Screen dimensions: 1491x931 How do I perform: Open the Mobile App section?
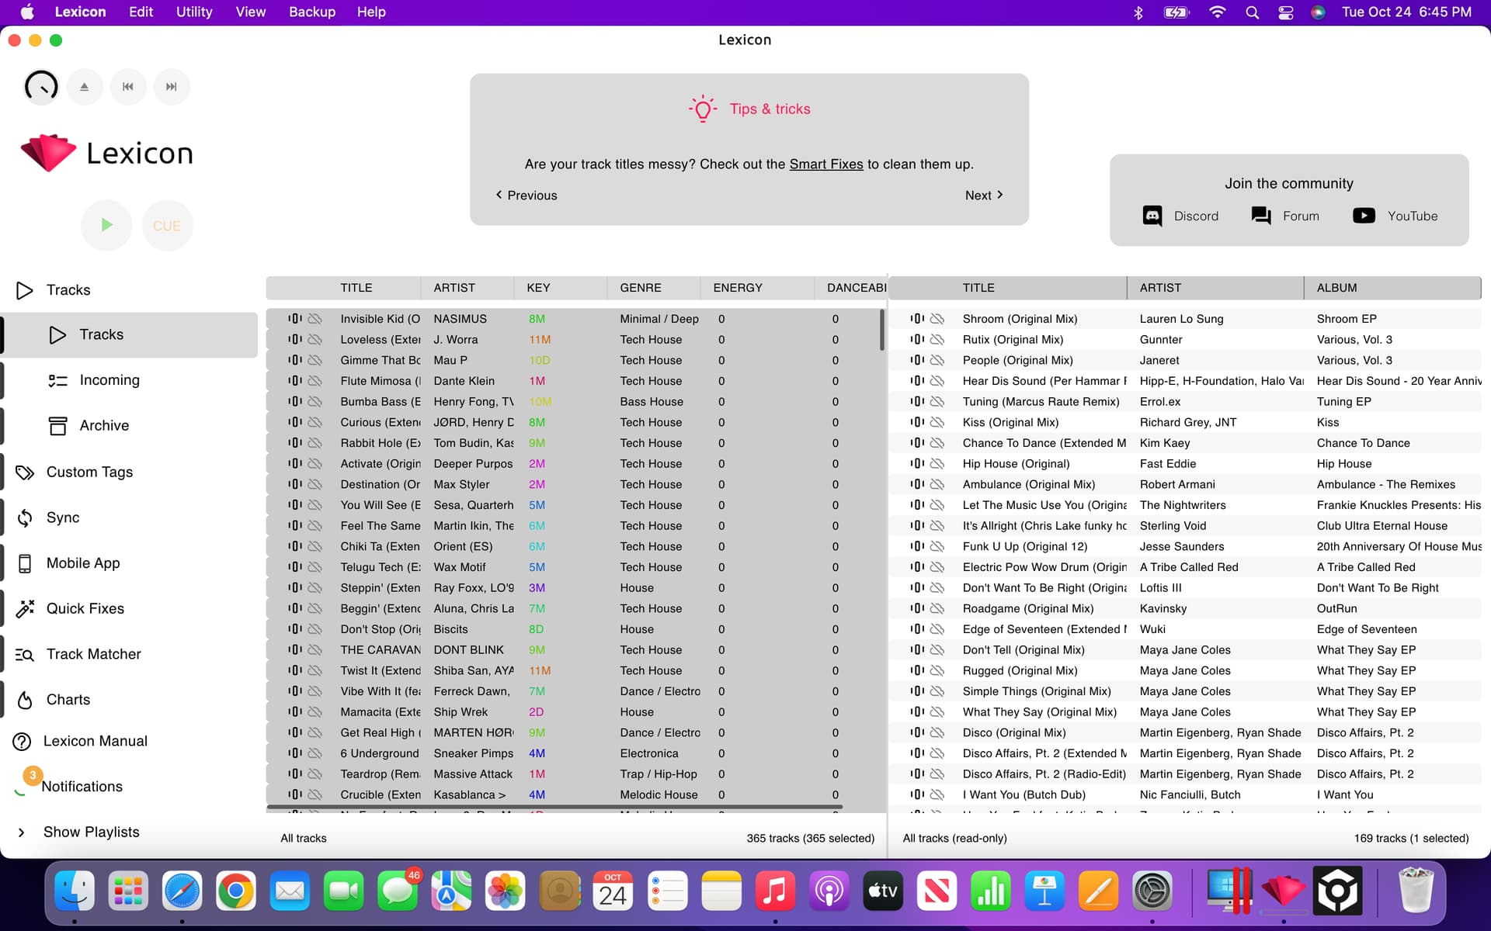(83, 563)
